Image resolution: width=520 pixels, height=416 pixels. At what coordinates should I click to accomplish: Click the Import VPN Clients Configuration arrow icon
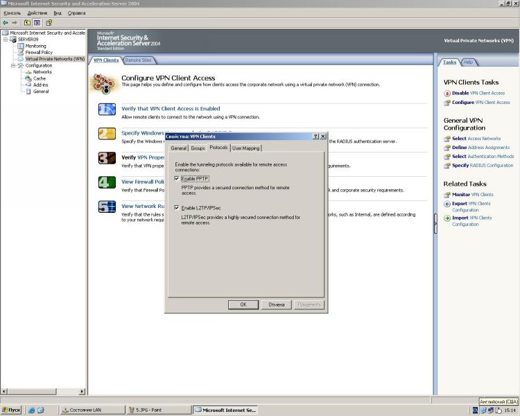pos(447,218)
